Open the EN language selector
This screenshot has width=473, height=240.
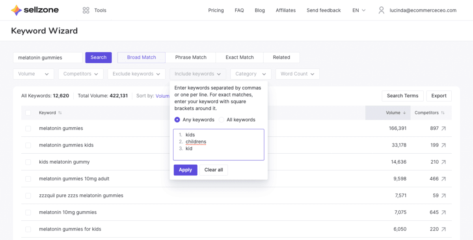pos(359,10)
